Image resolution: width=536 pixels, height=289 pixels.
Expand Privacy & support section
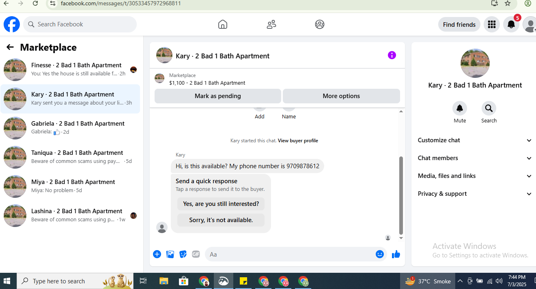pyautogui.click(x=475, y=194)
